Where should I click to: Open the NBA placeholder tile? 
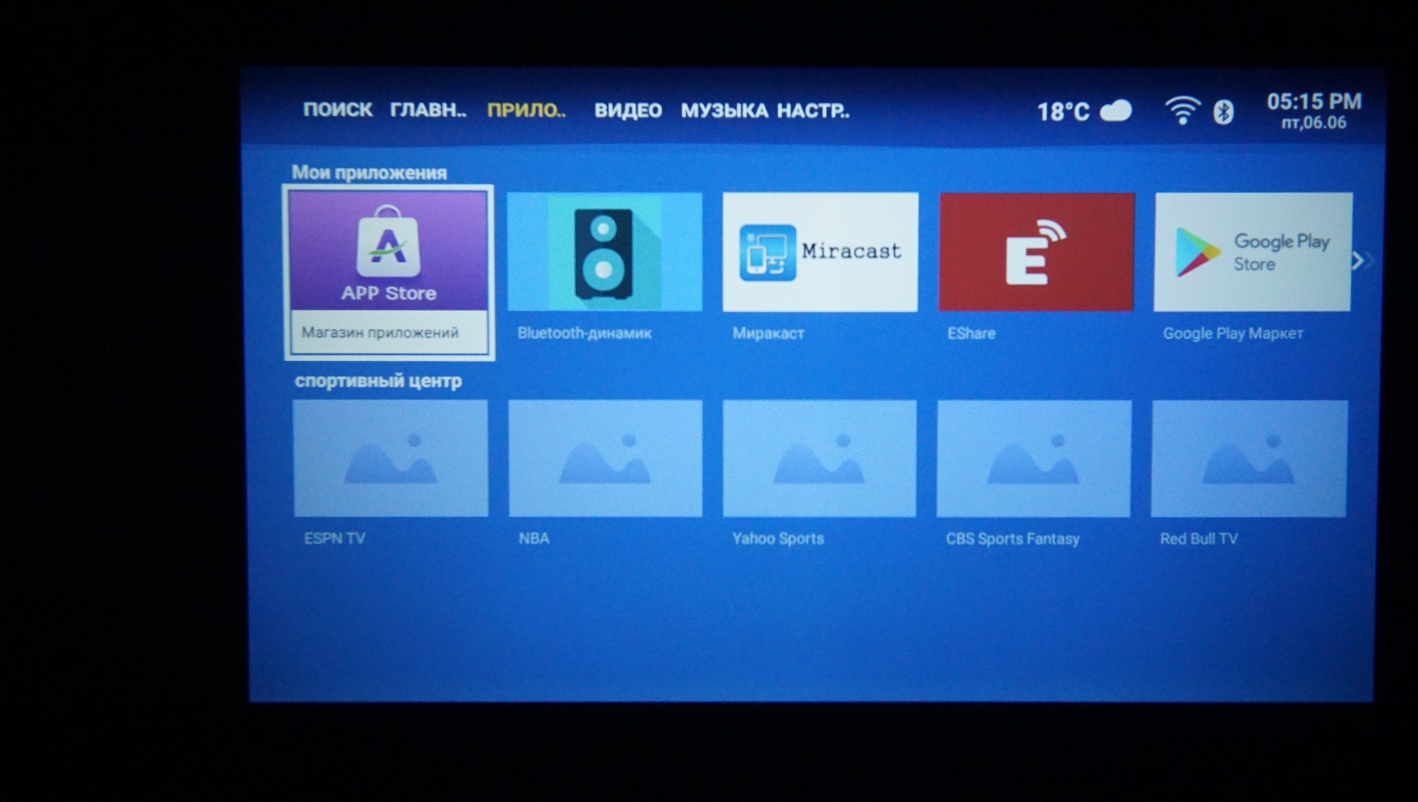605,458
